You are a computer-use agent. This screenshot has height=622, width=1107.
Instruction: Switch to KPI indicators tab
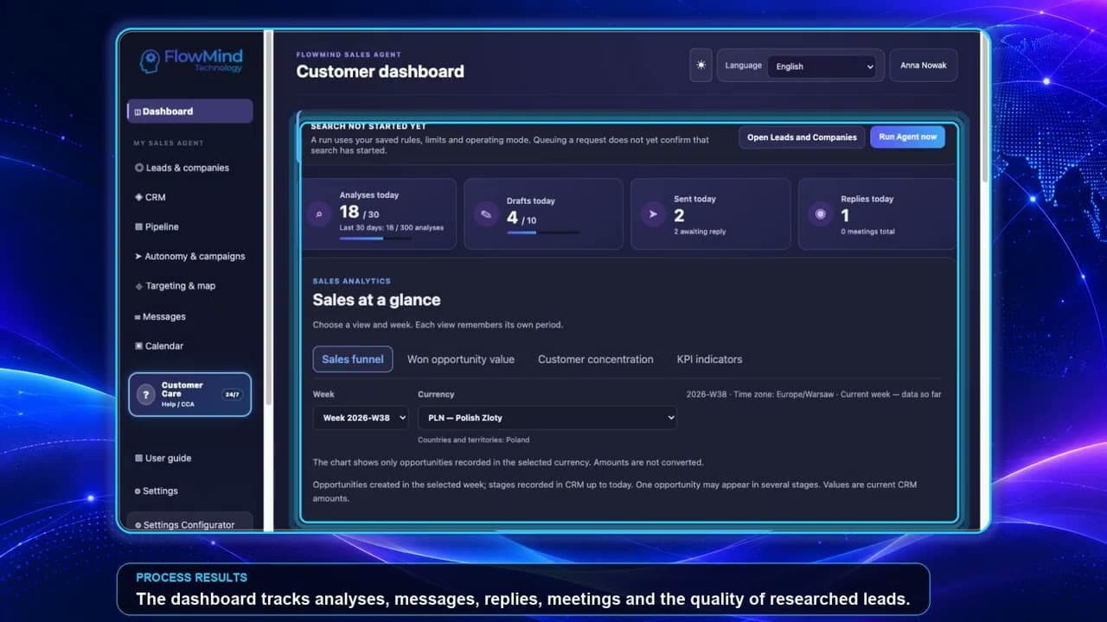pos(709,359)
